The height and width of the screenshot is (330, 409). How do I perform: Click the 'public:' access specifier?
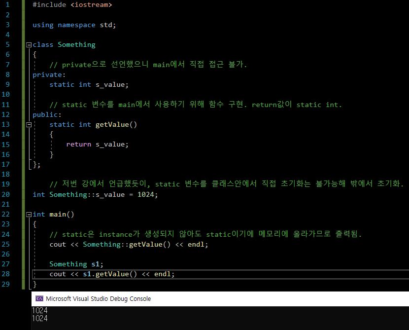[x=47, y=114]
